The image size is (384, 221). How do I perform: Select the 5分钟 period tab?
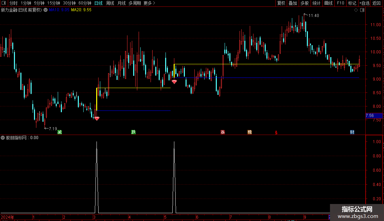click(x=39, y=3)
